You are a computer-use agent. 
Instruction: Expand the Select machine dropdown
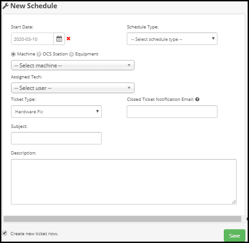click(73, 65)
